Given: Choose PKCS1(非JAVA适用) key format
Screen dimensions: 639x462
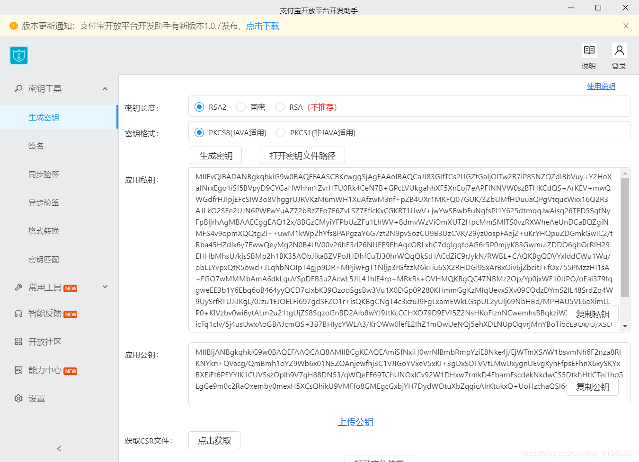Looking at the screenshot, I should pyautogui.click(x=281, y=132).
